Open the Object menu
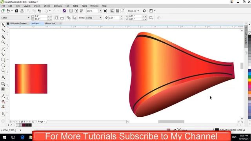251x141 pixels. (x=37, y=6)
